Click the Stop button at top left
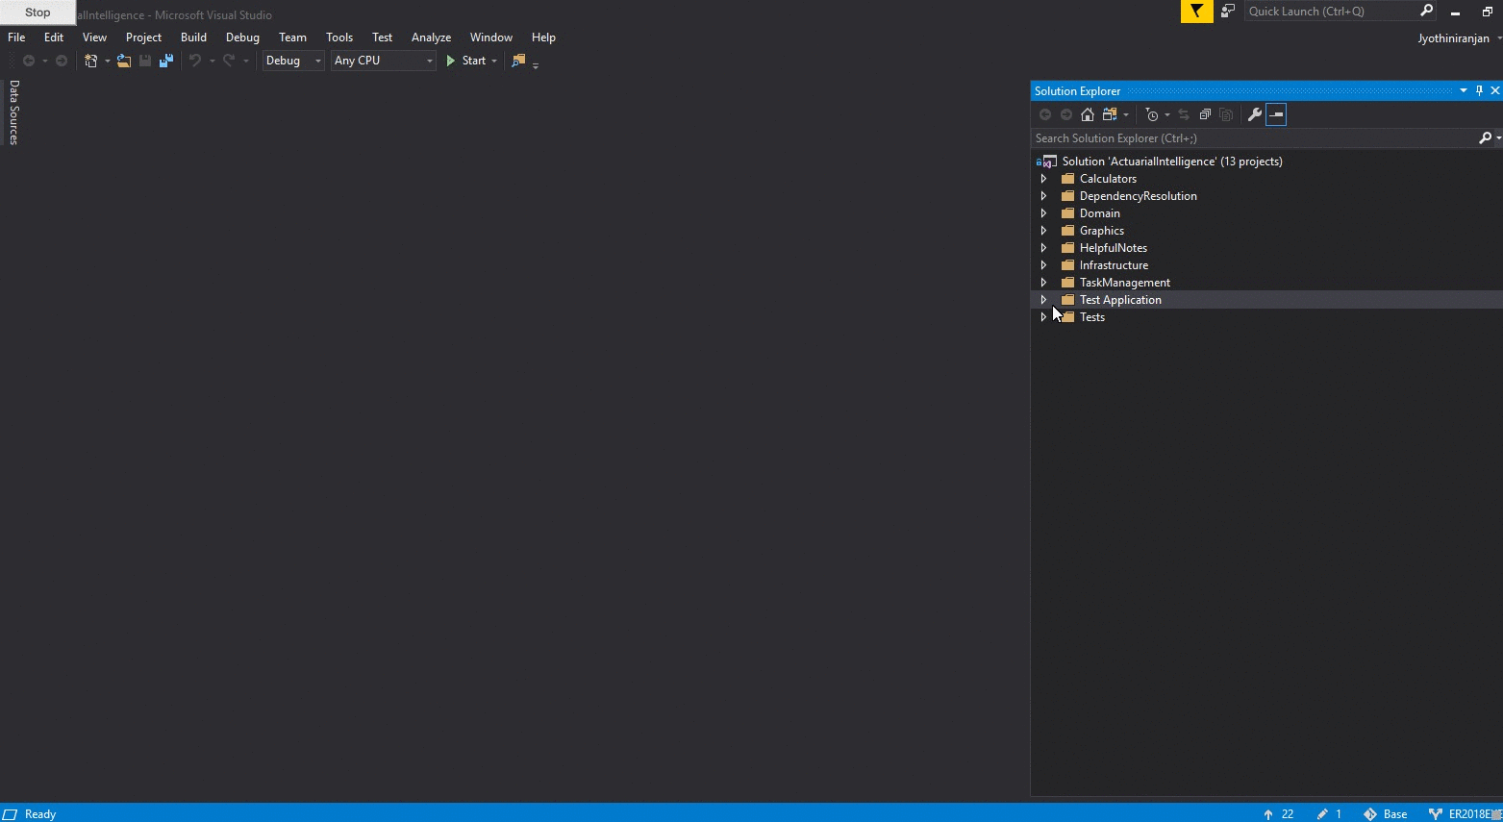 tap(38, 12)
